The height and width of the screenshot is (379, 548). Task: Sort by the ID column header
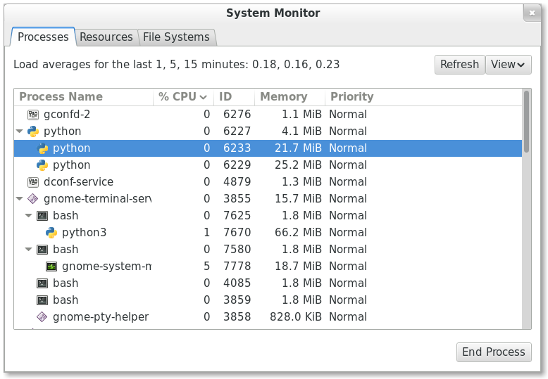(234, 96)
